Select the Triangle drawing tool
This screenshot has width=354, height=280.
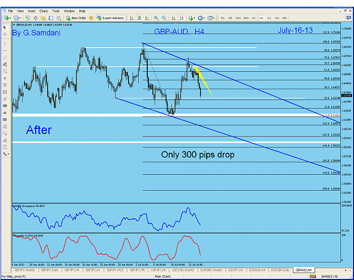[5, 113]
